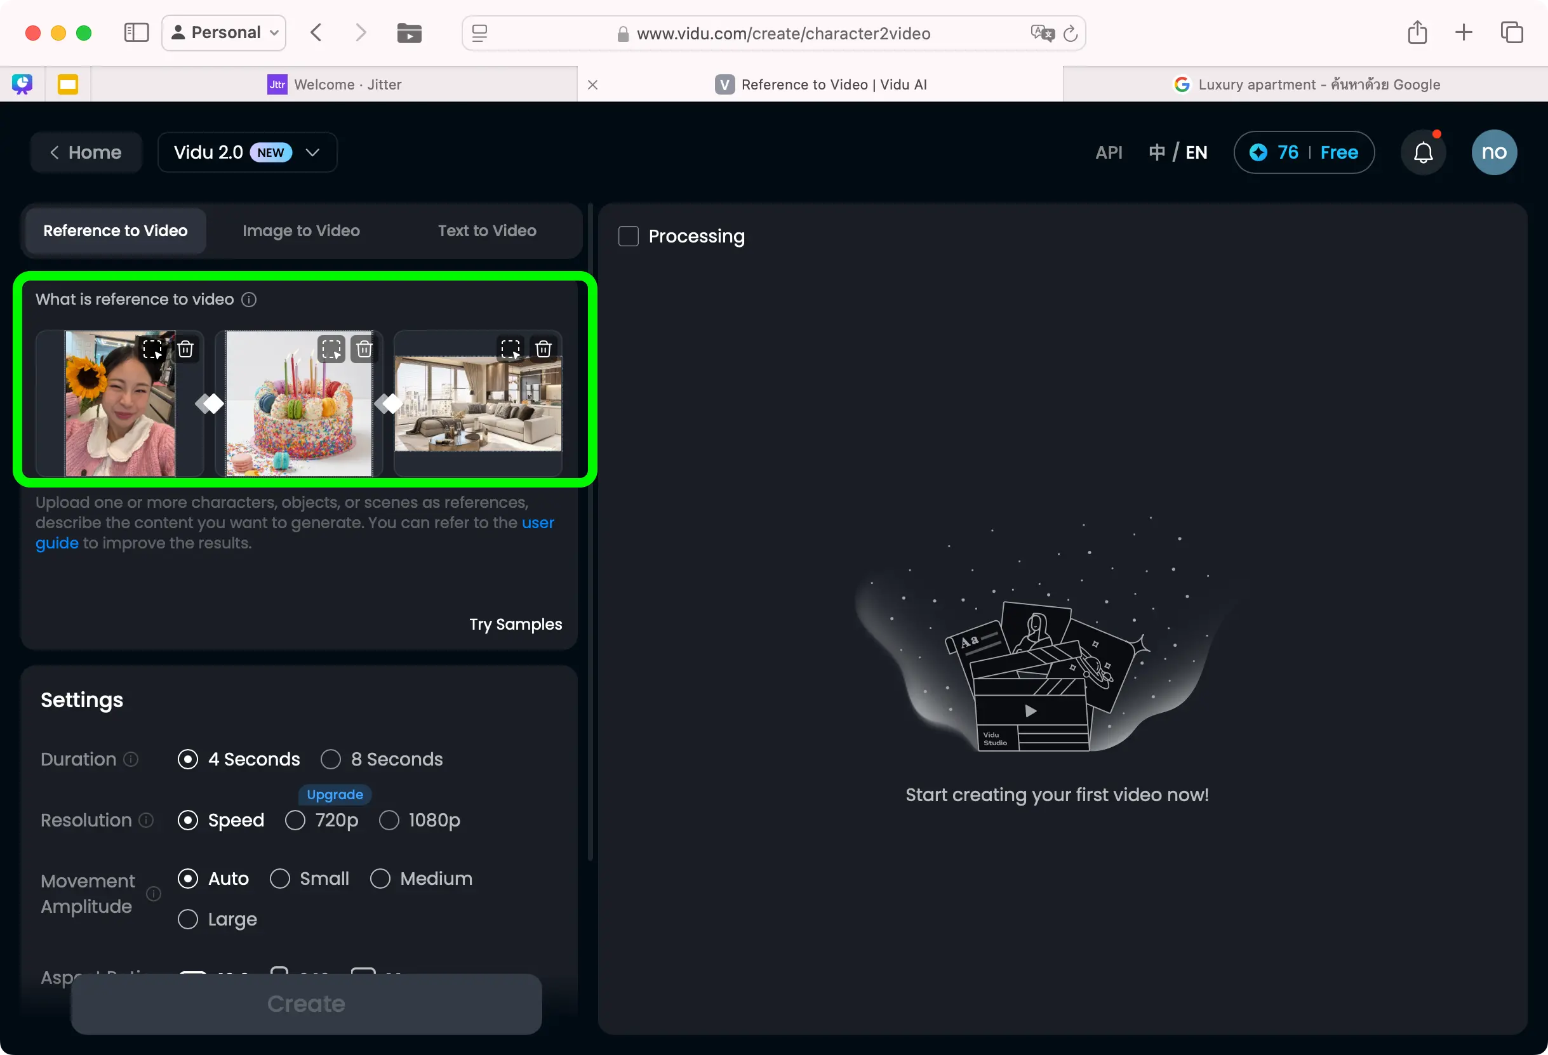Viewport: 1548px width, 1055px height.
Task: Open the Personal profile dropdown
Action: [x=224, y=32]
